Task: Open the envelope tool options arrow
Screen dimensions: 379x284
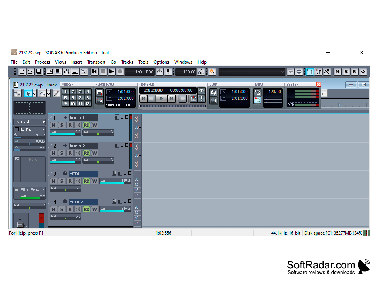Action: click(x=48, y=93)
